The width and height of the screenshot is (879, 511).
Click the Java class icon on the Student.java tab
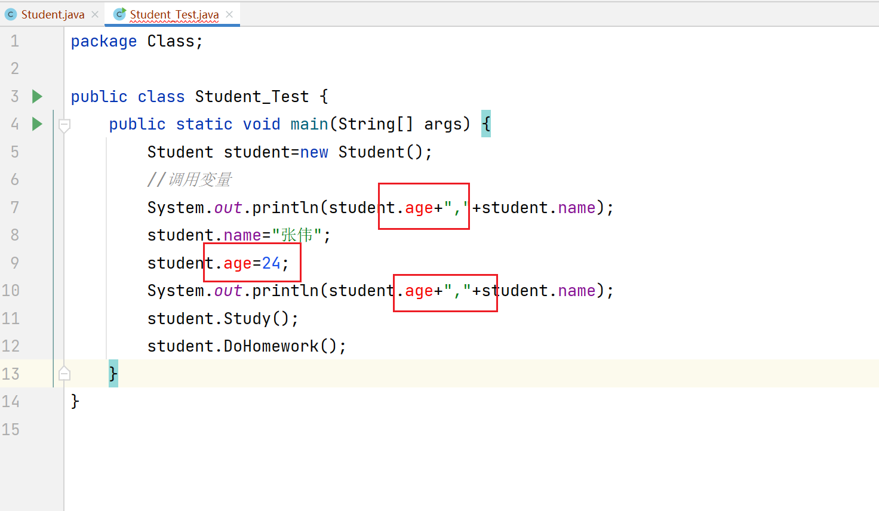tap(11, 14)
